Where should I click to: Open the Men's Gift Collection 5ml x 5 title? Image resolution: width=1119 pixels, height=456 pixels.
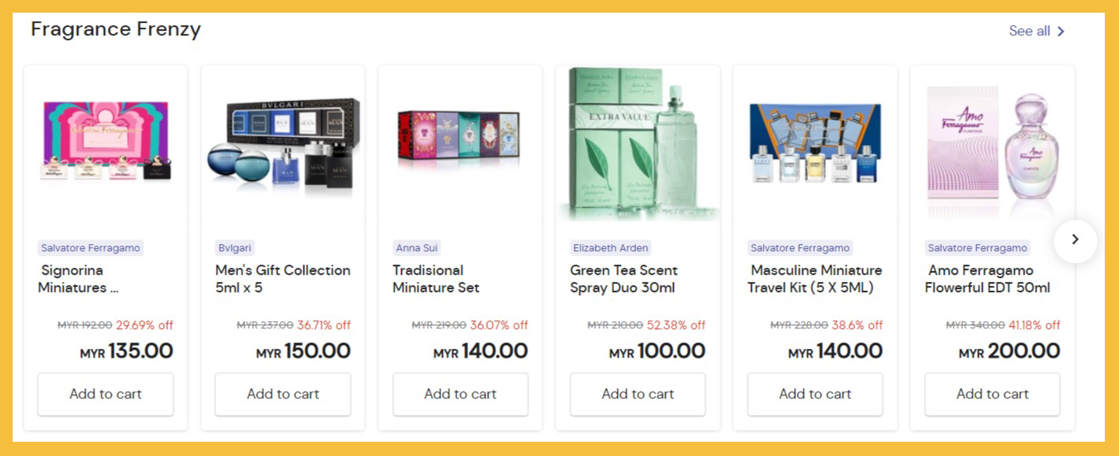pos(283,279)
